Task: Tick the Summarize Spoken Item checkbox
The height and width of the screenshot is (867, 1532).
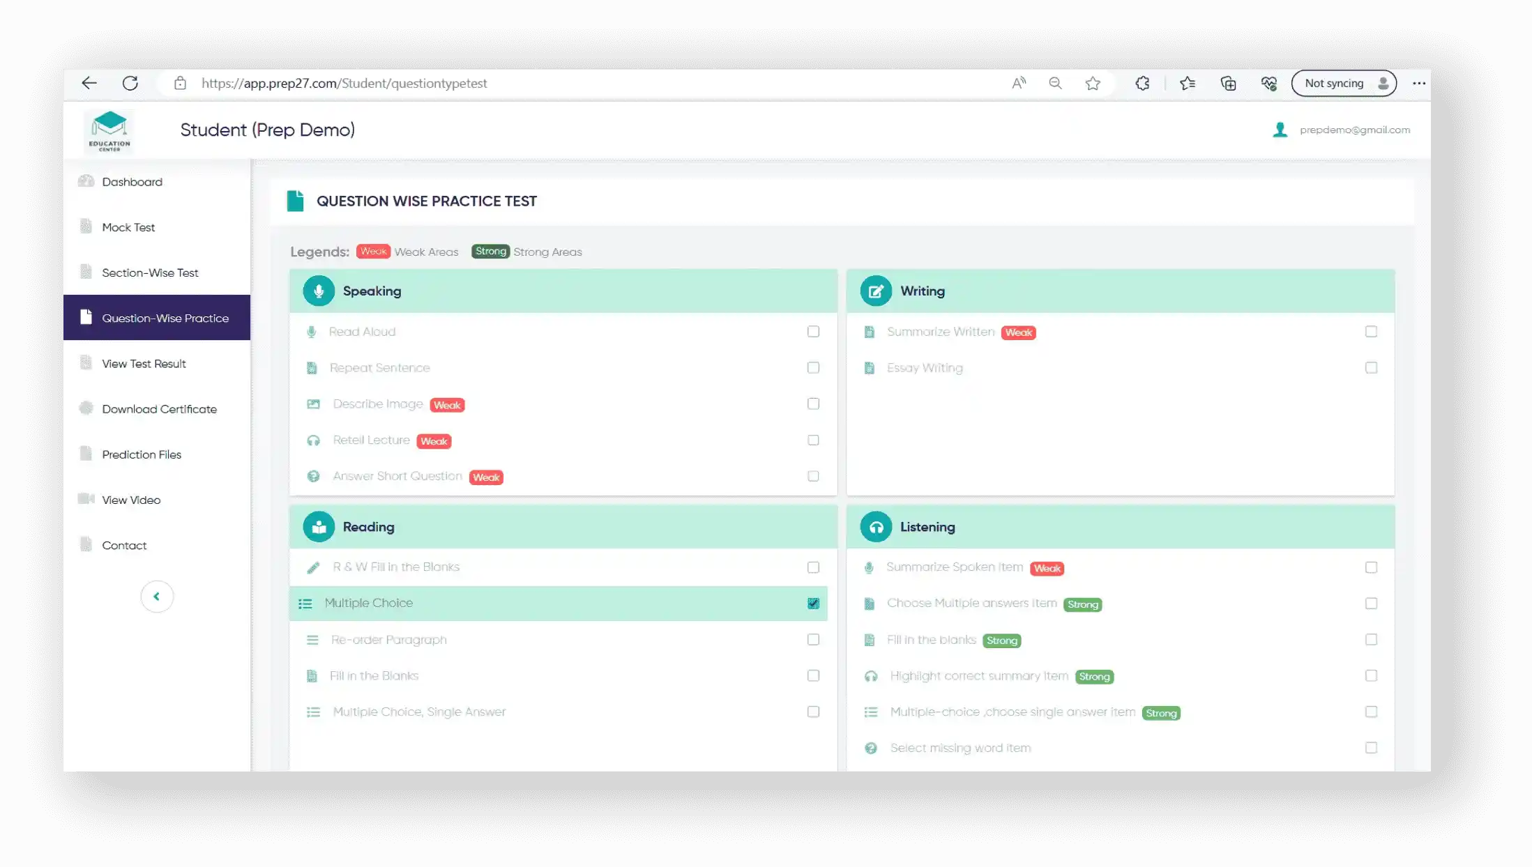Action: pos(1371,567)
